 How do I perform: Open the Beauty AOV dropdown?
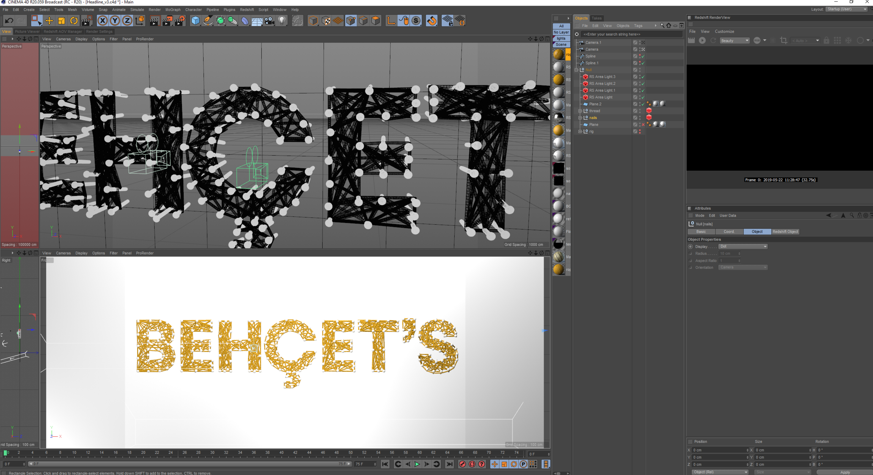(734, 41)
